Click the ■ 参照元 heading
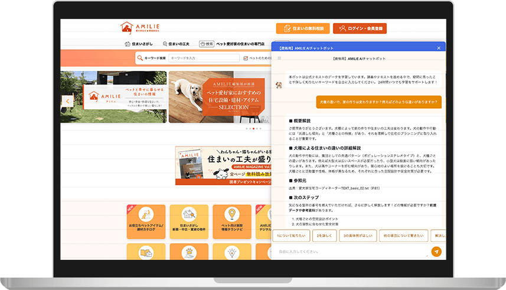506x290 pixels. coord(298,181)
